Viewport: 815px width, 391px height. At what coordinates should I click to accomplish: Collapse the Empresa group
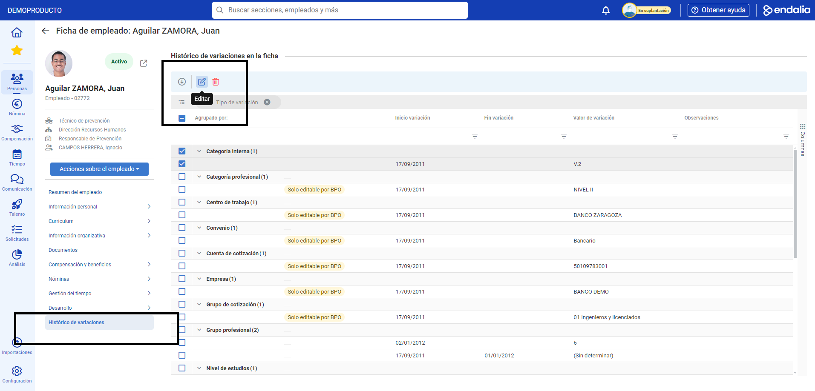click(199, 279)
